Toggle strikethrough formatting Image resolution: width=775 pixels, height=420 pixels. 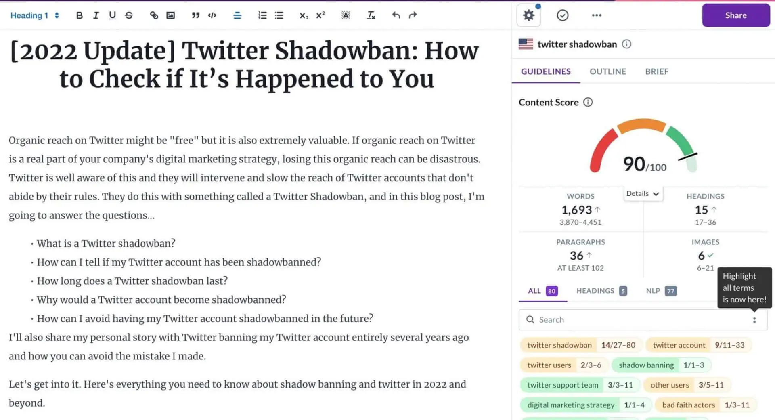click(x=129, y=15)
